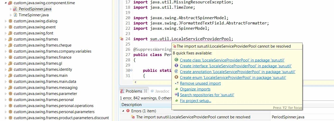Image resolution: width=334 pixels, height=121 pixels.
Task: Click the custom.java.swing.frames.main package icon
Action: 10,75
